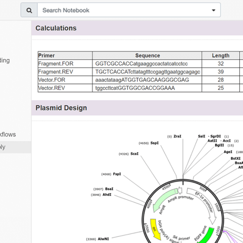Click the SspI restriction site label
The image size is (243, 243).
point(155,143)
